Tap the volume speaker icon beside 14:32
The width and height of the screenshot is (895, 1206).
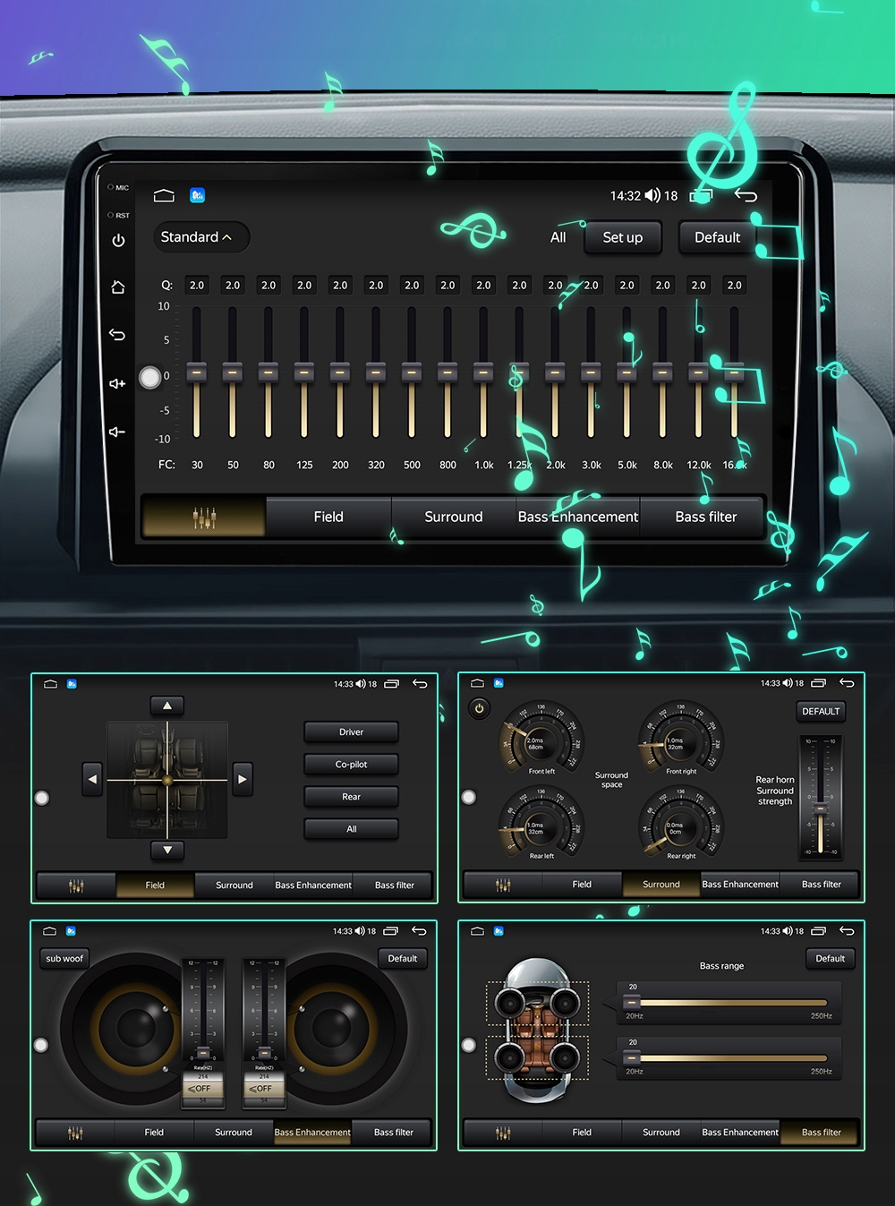pos(652,195)
